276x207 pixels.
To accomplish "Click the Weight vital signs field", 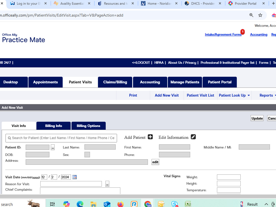I will point(229,177).
